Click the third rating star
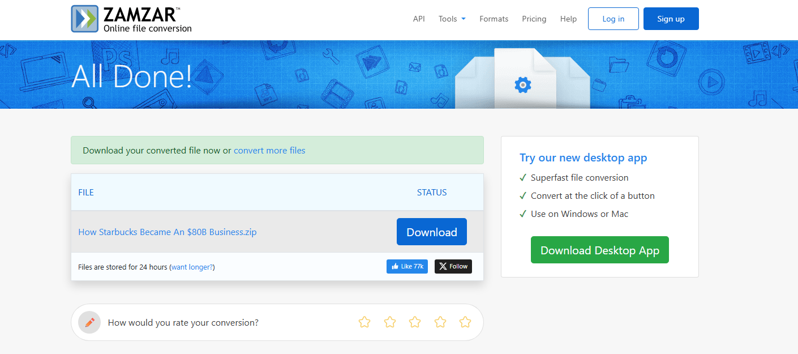The height and width of the screenshot is (354, 798). coord(415,322)
